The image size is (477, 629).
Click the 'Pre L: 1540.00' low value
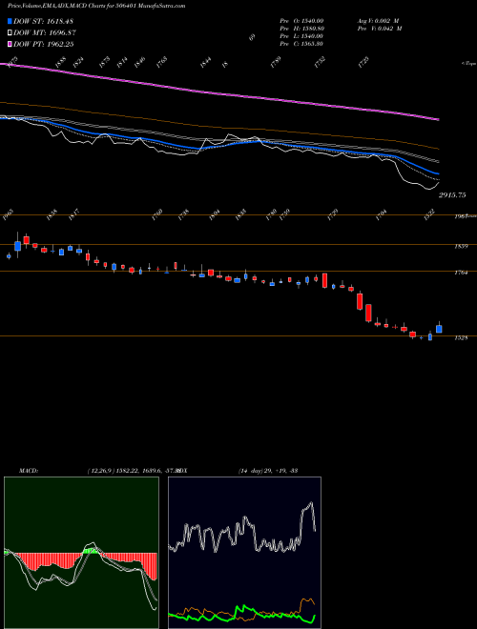coord(301,36)
